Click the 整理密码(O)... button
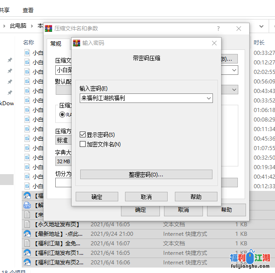This screenshot has width=275, height=273. 146,175
